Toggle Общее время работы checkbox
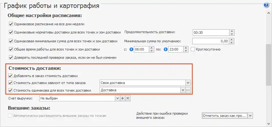Screen dimensions: 272x127 point(11,49)
